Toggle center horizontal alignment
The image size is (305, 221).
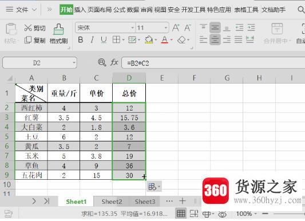tap(215, 40)
